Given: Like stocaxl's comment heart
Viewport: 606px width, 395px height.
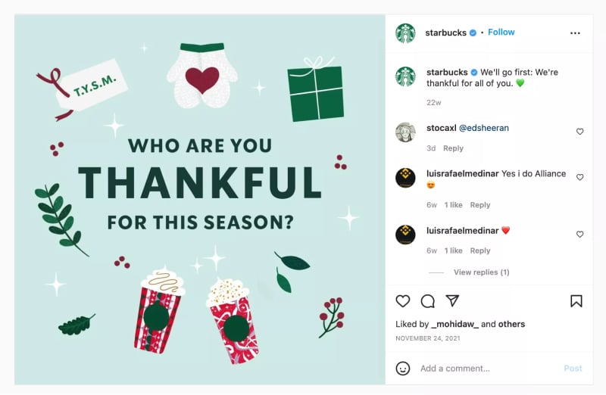Looking at the screenshot, I should [579, 132].
